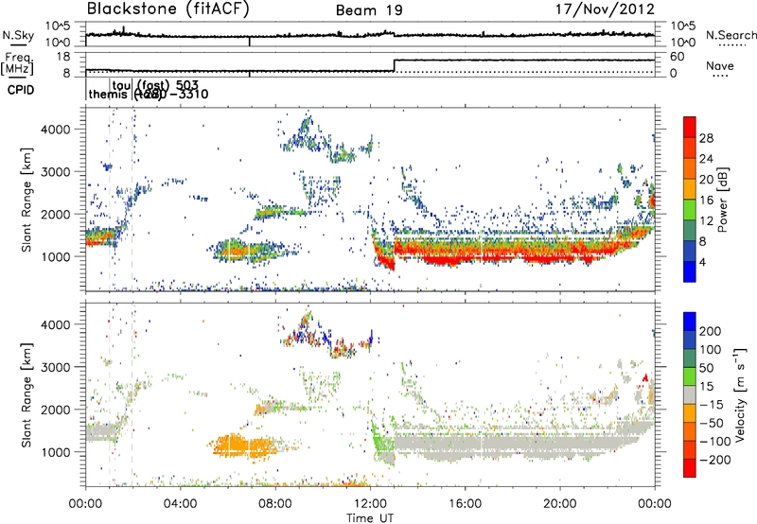Click the '12:00' time axis label
Viewport: 757px width, 524px height.
(x=370, y=504)
